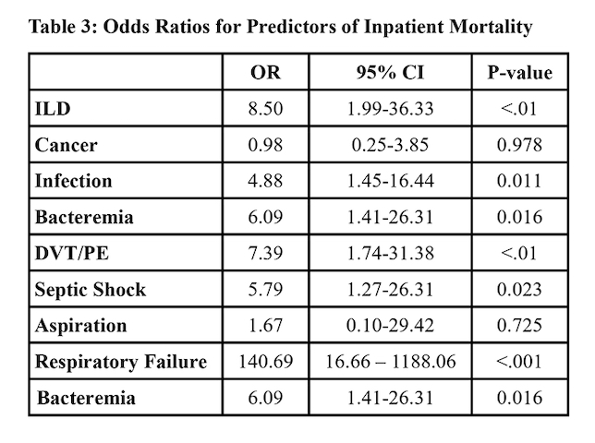
Task: Select the Respiratory Failure row label
Action: coord(120,362)
